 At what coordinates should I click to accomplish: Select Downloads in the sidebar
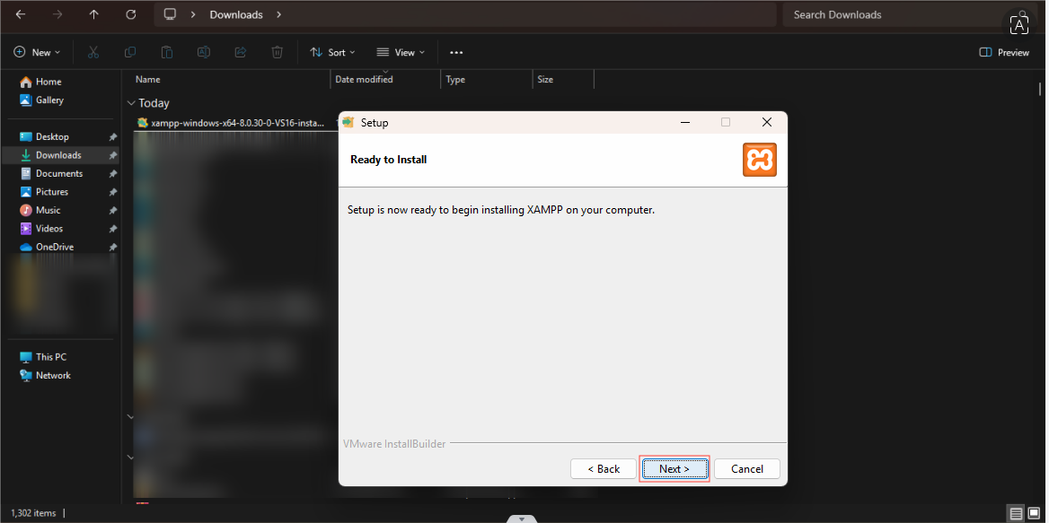pos(59,155)
